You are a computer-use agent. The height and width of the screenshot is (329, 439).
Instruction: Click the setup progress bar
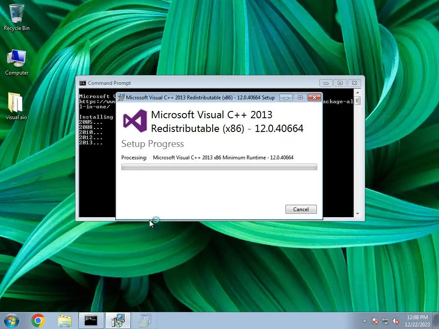point(219,167)
